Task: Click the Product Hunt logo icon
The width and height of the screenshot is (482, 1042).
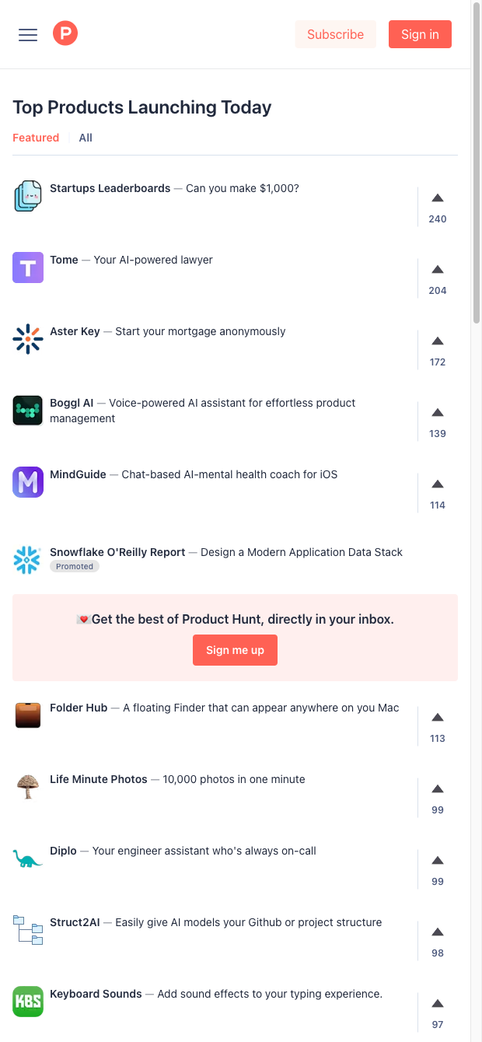Action: tap(65, 33)
